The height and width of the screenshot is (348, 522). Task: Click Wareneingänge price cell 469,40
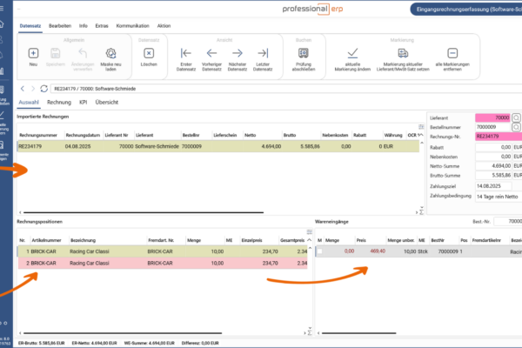point(378,251)
